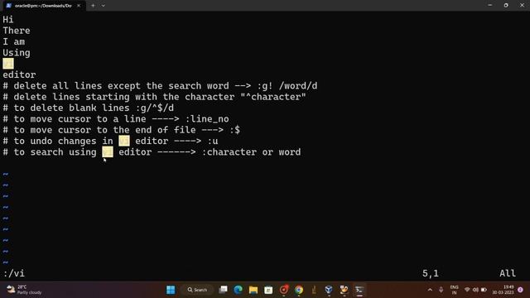The width and height of the screenshot is (530, 298).
Task: Click the ':g! /word/d' command text
Action: tap(287, 86)
